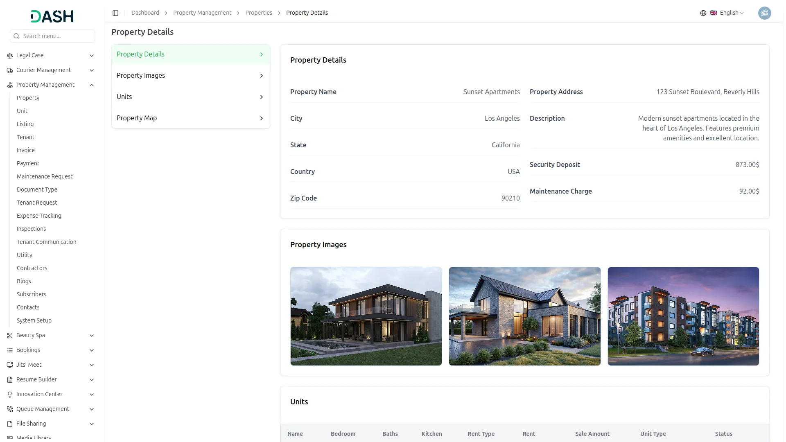Select the File Sharing folder icon
Viewport: 786px width, 442px height.
tap(9, 424)
